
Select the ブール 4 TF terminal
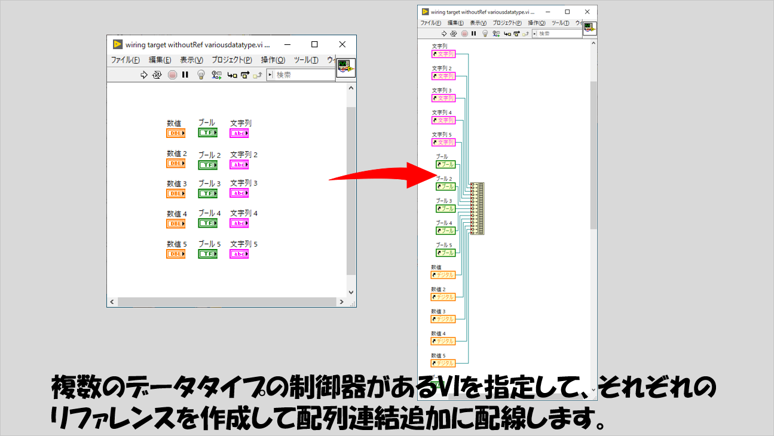pyautogui.click(x=207, y=223)
